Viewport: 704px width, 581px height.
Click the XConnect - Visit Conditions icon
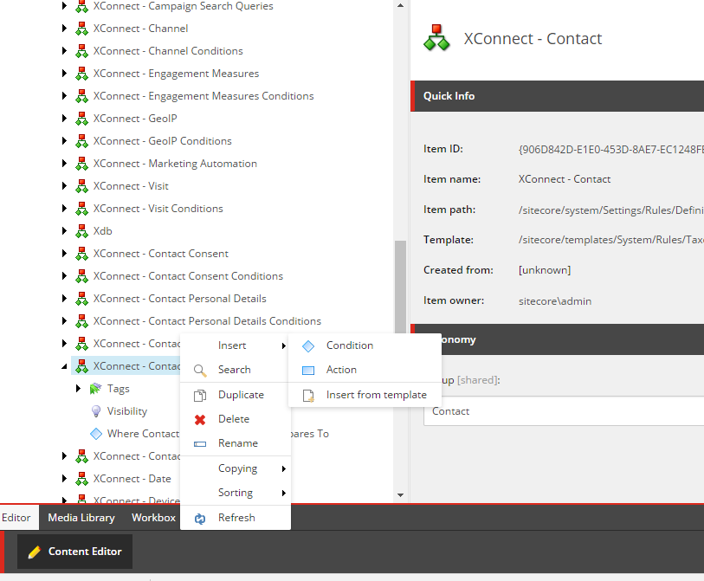(x=81, y=209)
